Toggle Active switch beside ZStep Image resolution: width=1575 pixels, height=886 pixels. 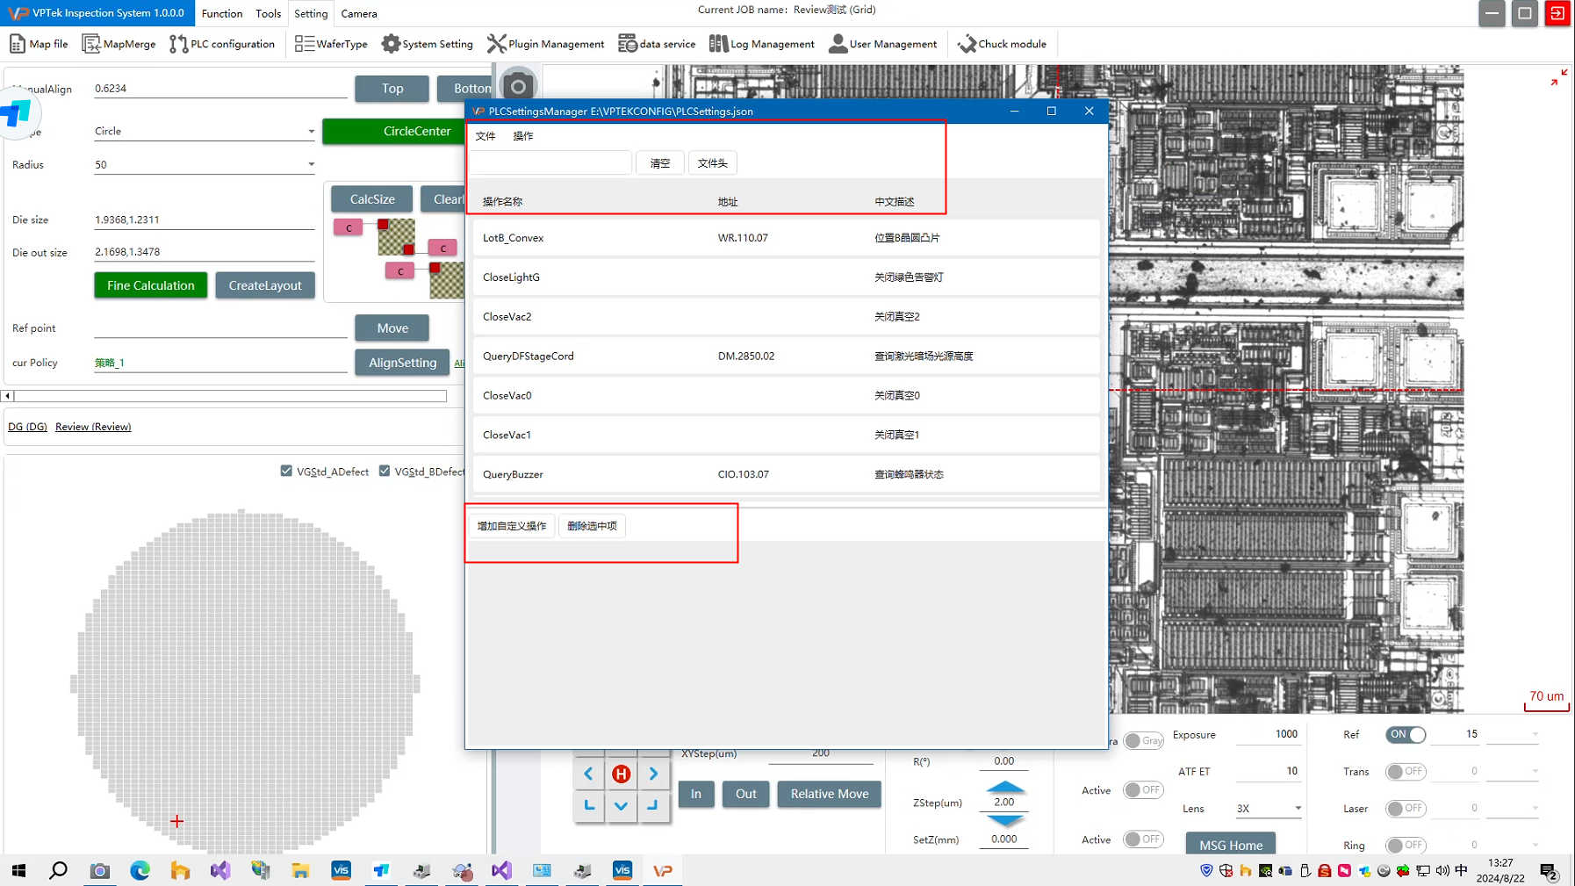pyautogui.click(x=1144, y=789)
